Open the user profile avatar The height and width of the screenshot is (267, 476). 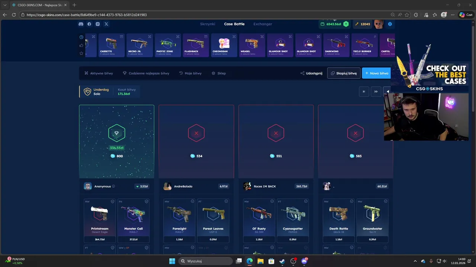point(379,24)
